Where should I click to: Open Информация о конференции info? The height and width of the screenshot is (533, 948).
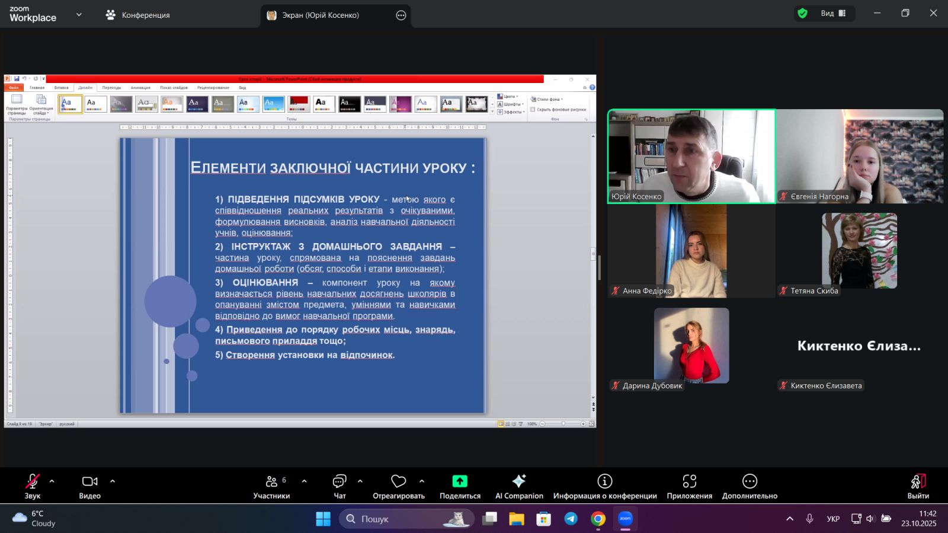click(x=604, y=486)
